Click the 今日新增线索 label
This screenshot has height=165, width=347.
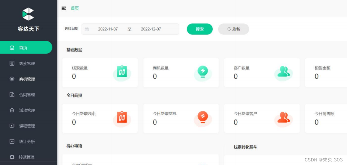[x=84, y=114]
